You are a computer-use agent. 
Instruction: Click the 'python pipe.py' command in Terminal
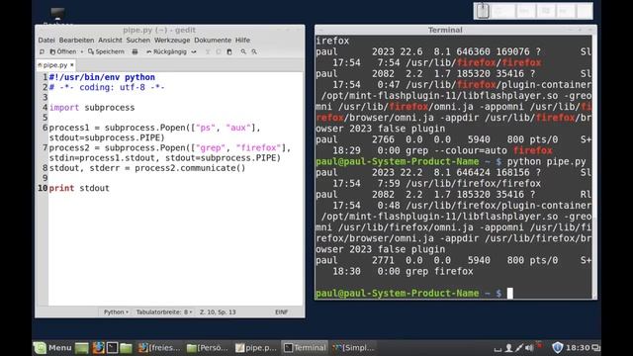point(546,161)
